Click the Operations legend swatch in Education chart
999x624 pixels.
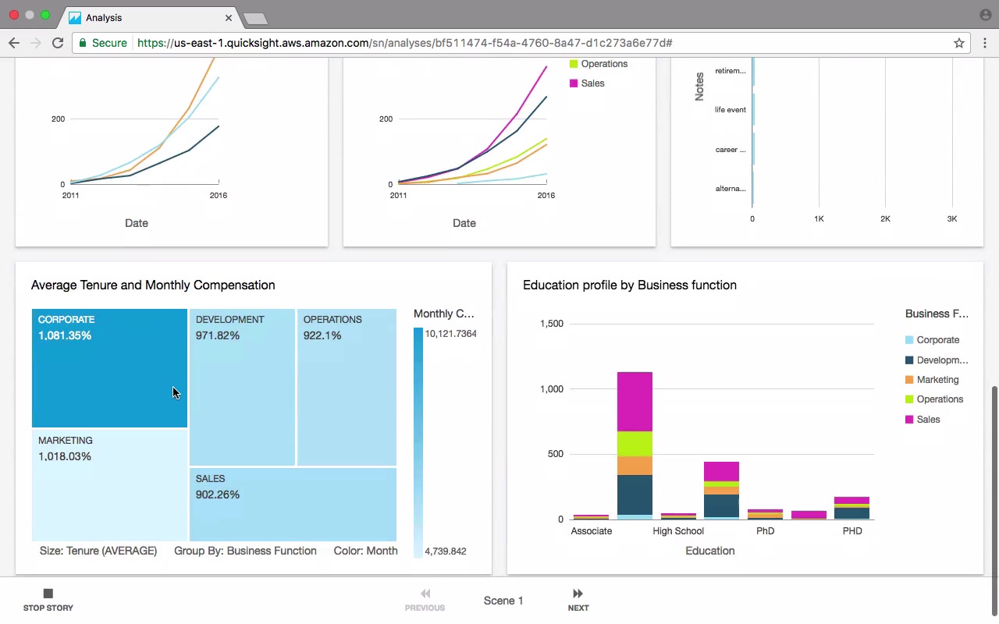point(909,399)
